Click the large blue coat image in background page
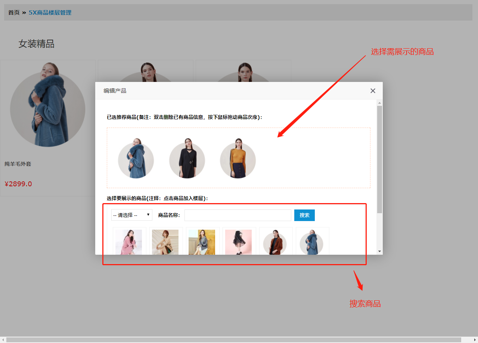The width and height of the screenshot is (478, 343). [x=48, y=105]
